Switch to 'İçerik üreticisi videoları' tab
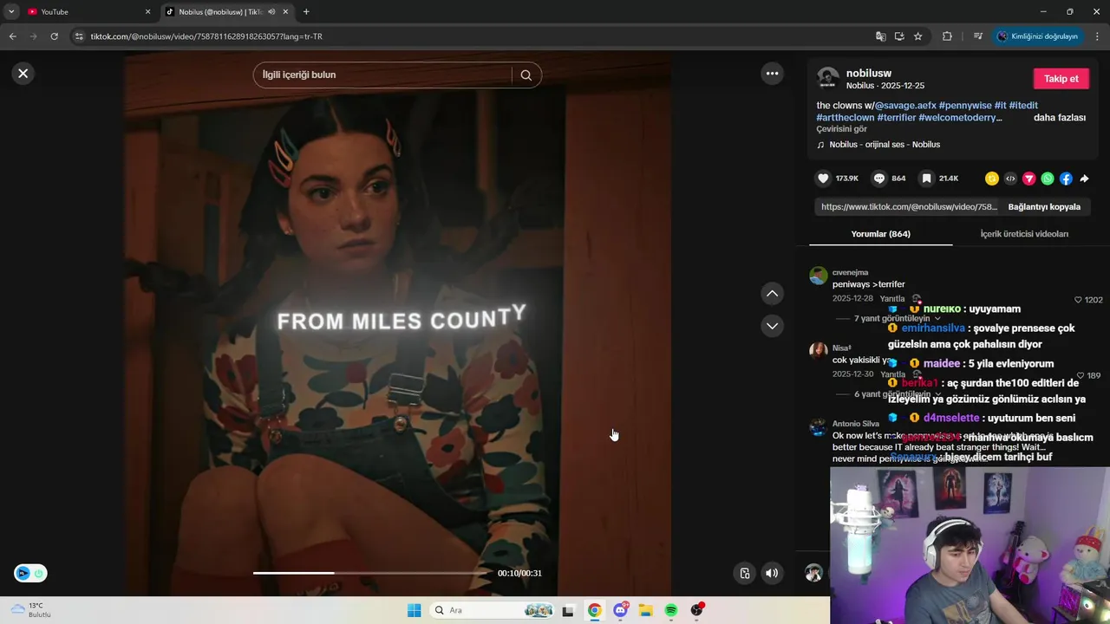The width and height of the screenshot is (1110, 624). pos(1024,234)
